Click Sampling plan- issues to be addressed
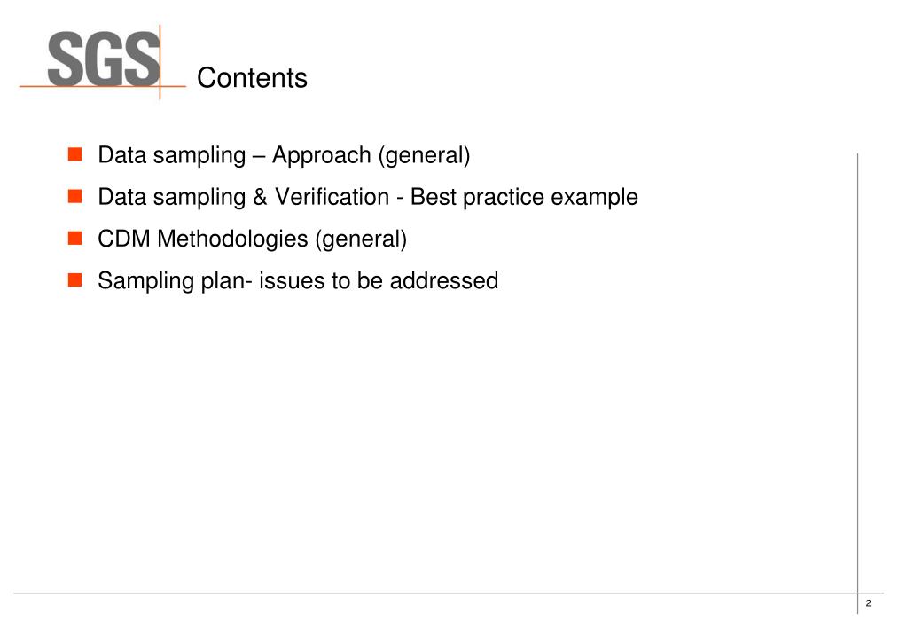Image resolution: width=907 pixels, height=628 pixels. click(x=298, y=280)
